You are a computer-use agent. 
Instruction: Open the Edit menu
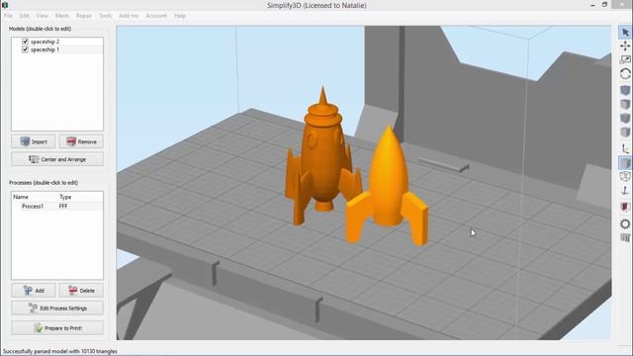[24, 16]
